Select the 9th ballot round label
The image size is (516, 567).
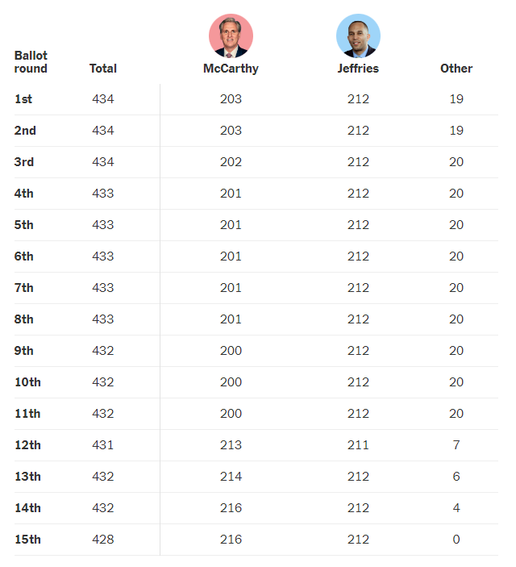23,351
